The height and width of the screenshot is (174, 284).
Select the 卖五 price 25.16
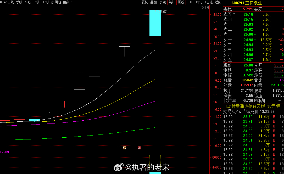[248, 14]
